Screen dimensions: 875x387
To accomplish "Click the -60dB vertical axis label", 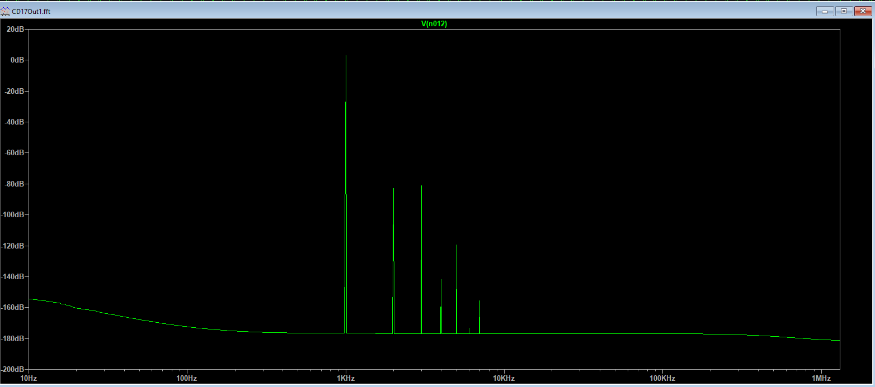I will [x=14, y=153].
